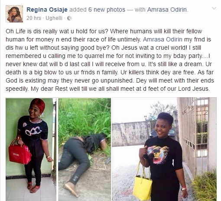Click the tall green grass in middle photo
Viewport: 221px width, 201px height.
(84, 118)
